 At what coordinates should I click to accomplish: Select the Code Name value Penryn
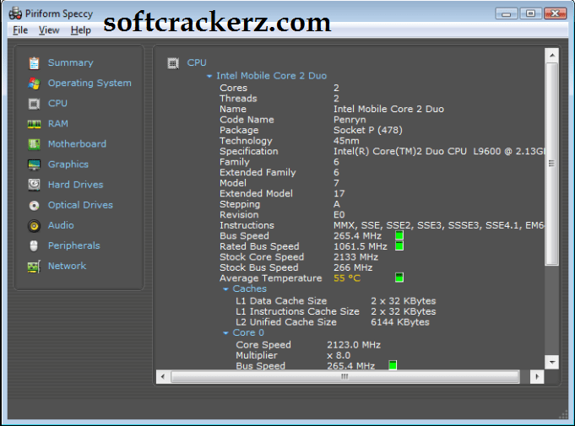click(x=350, y=120)
